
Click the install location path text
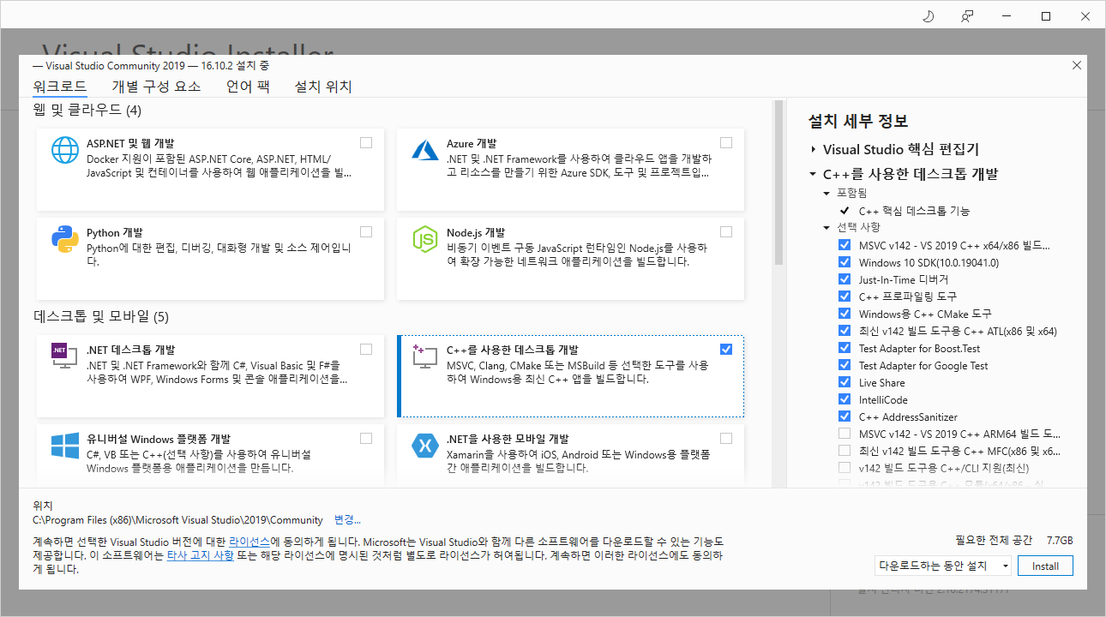pyautogui.click(x=177, y=520)
